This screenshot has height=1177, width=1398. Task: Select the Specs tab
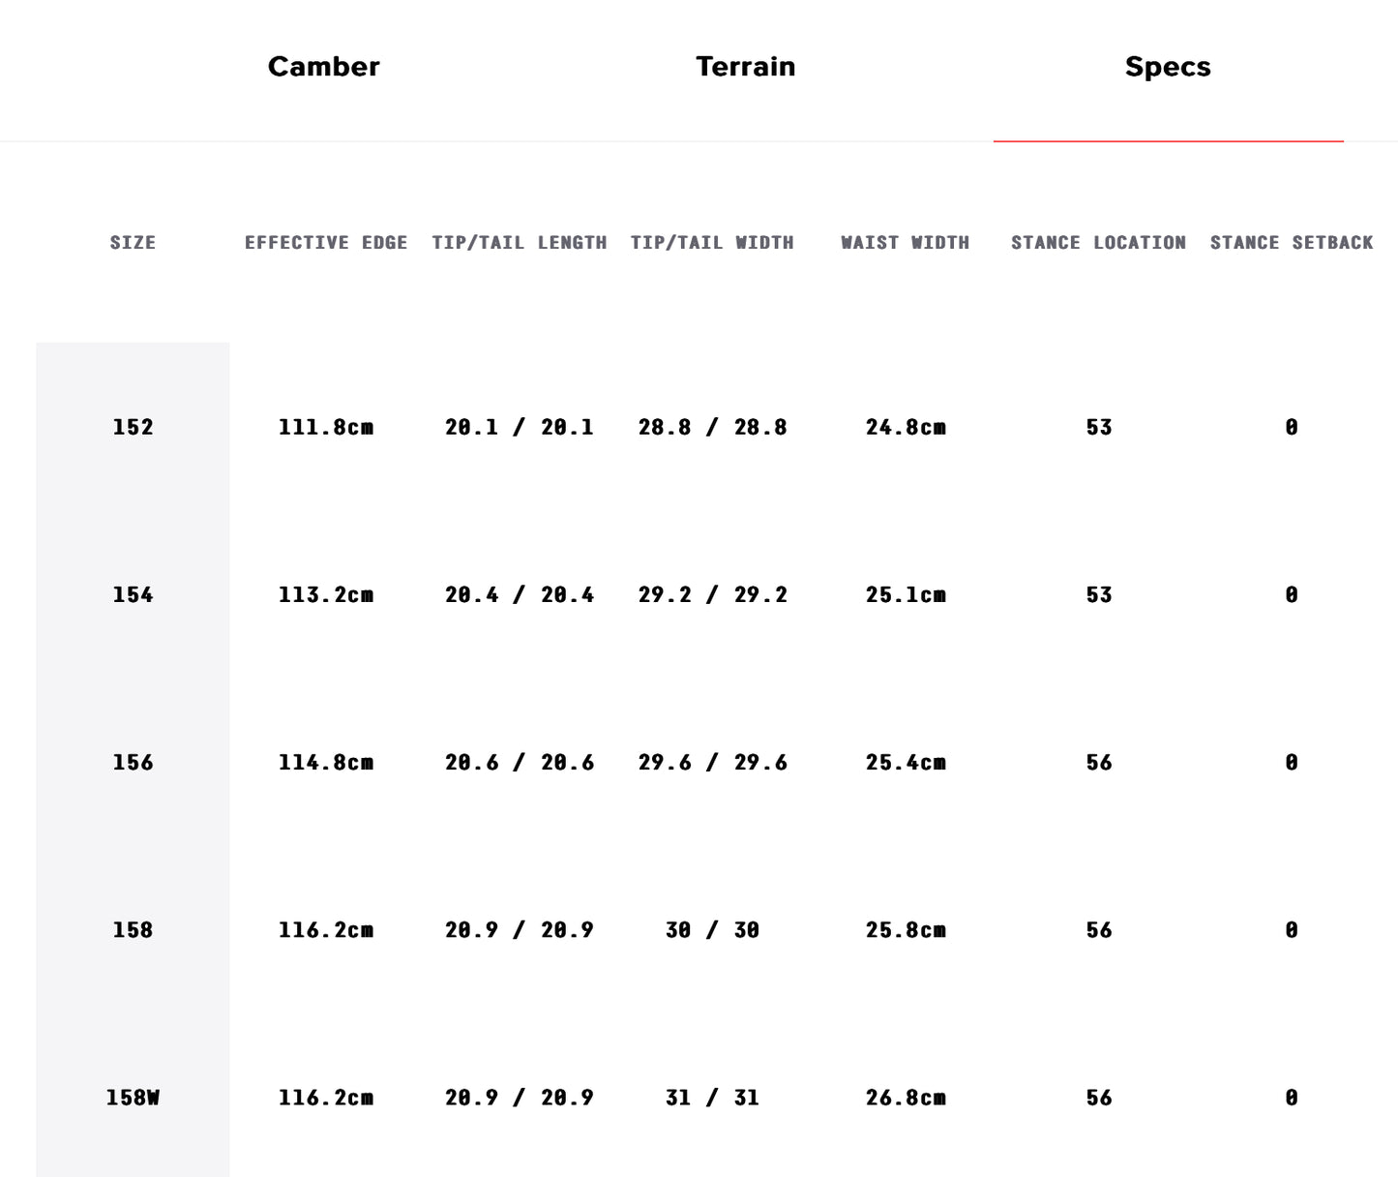(1168, 67)
